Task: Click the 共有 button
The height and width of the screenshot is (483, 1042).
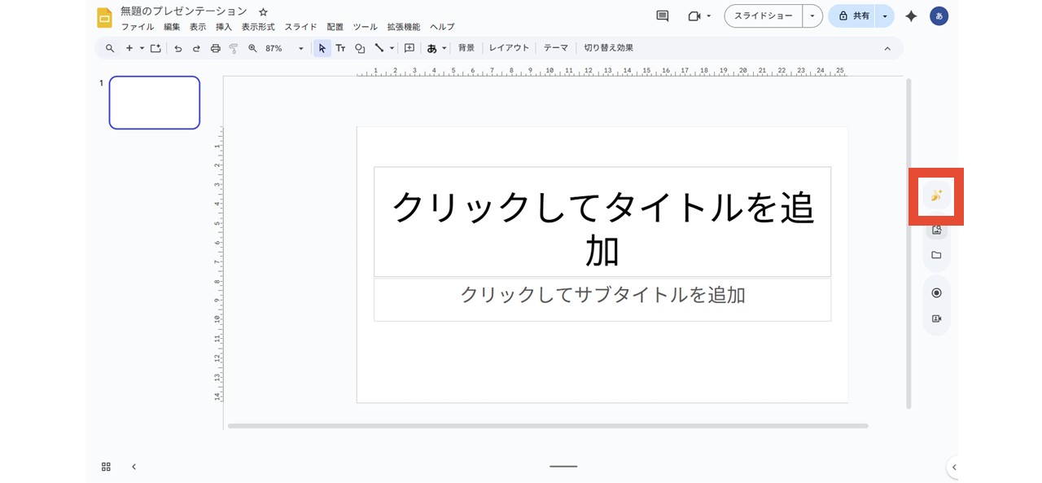Action: coord(859,15)
